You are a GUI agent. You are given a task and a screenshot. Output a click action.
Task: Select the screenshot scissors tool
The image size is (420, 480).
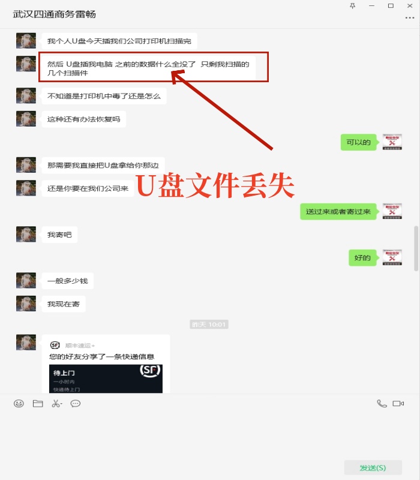coord(56,403)
